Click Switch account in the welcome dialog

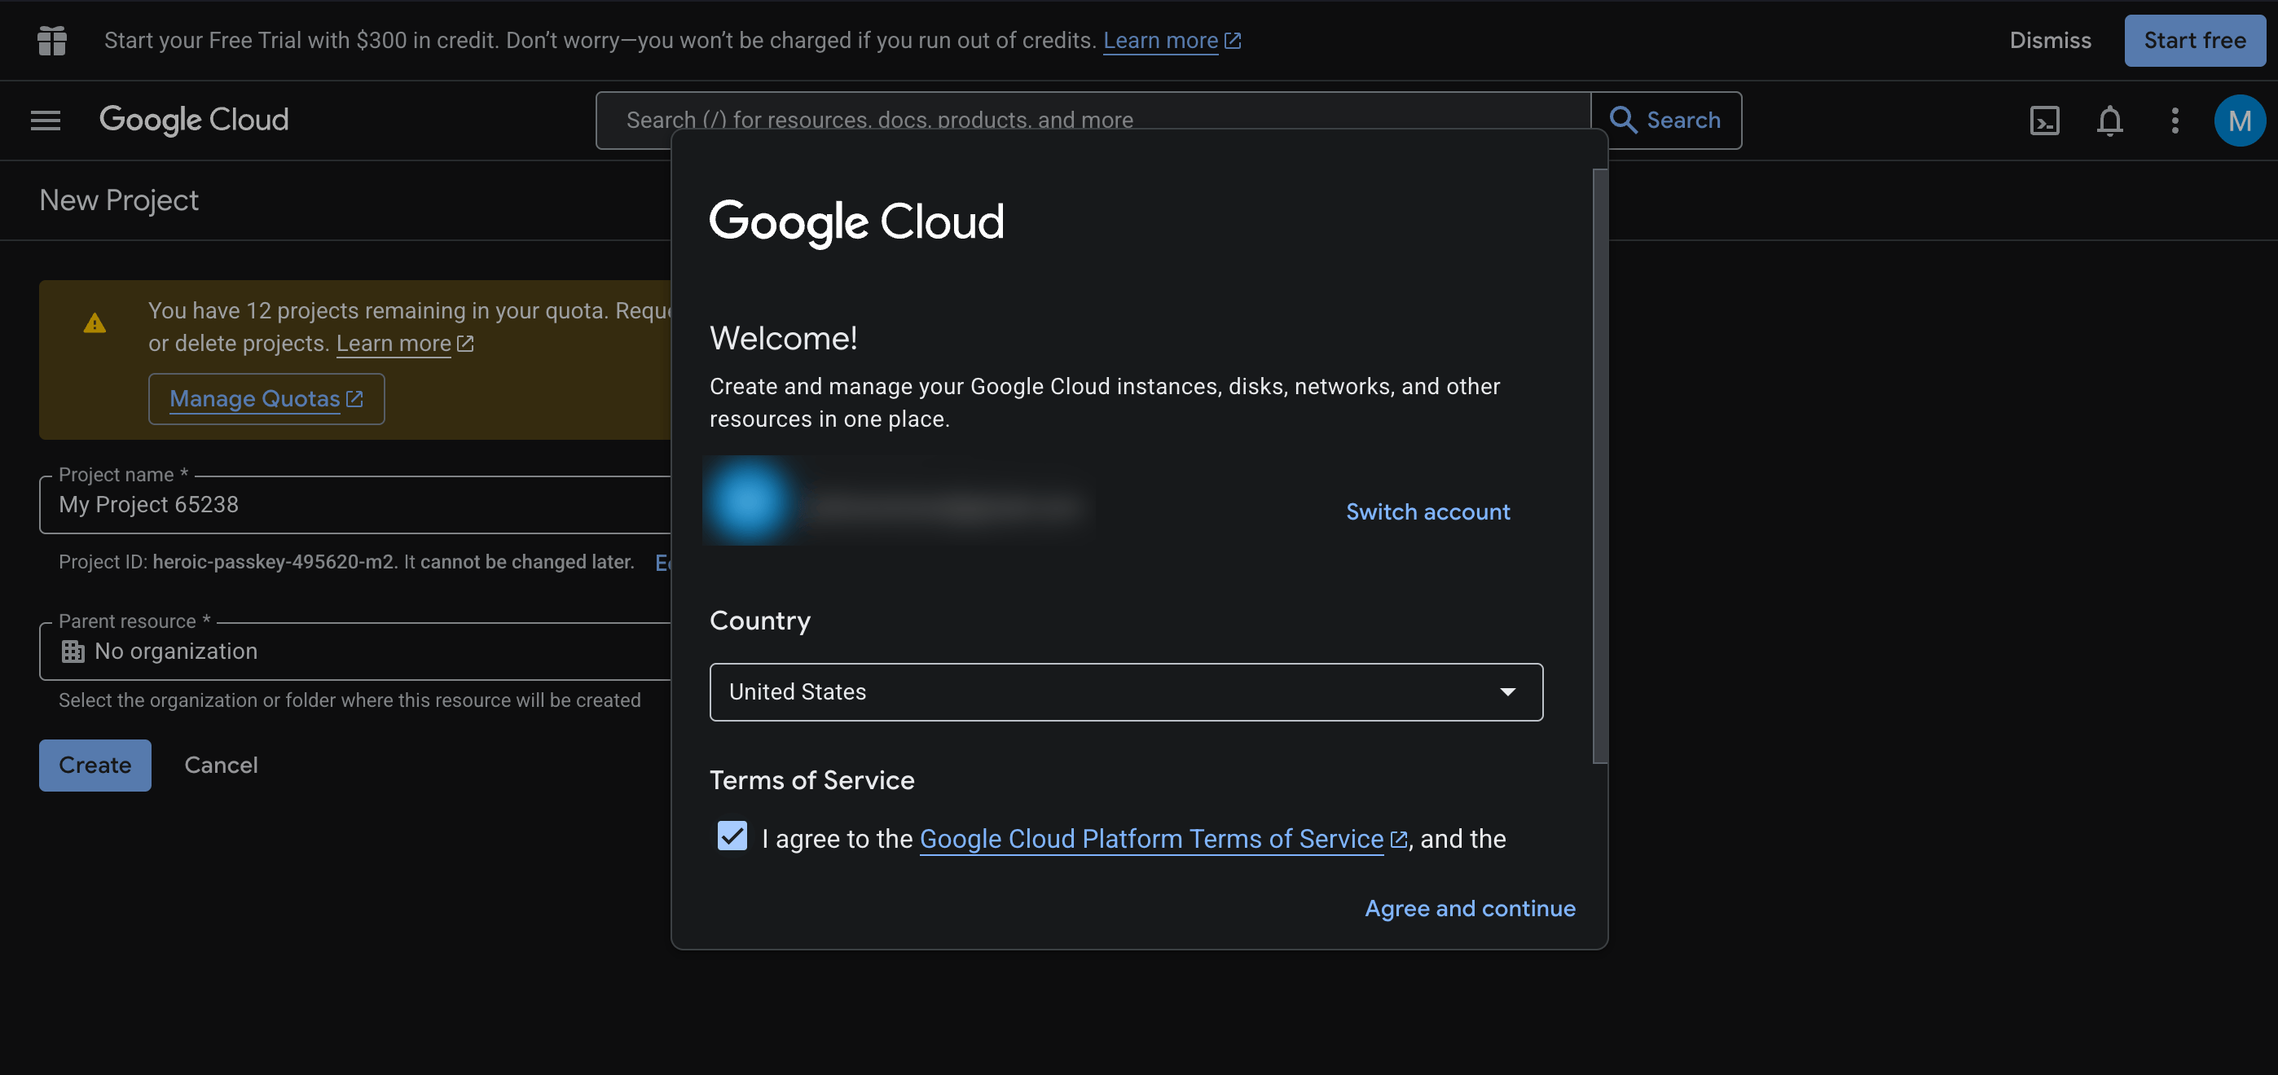click(x=1427, y=512)
